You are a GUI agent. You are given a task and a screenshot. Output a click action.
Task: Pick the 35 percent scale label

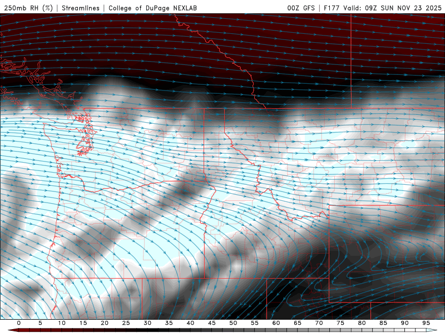[x=169, y=323]
